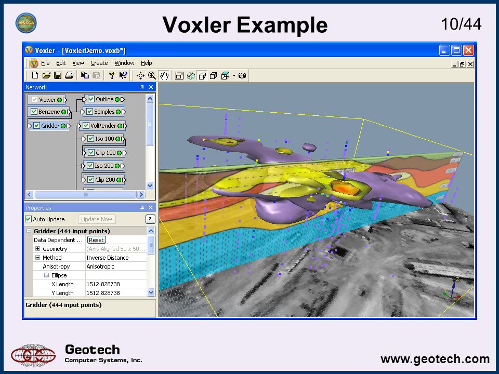Open the File menu

[45, 63]
